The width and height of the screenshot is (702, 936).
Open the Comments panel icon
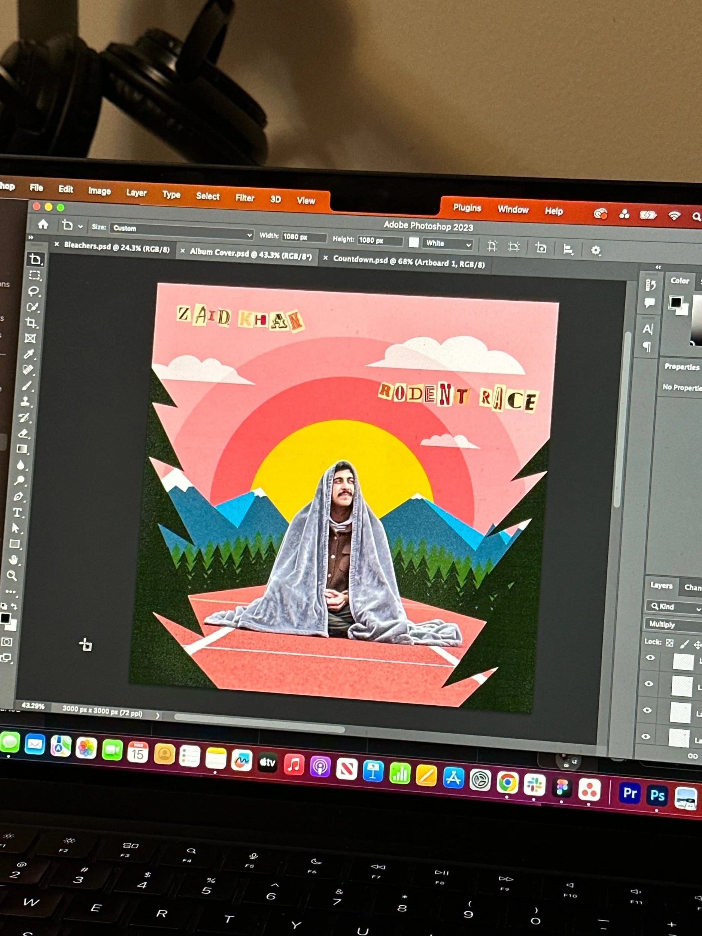650,303
